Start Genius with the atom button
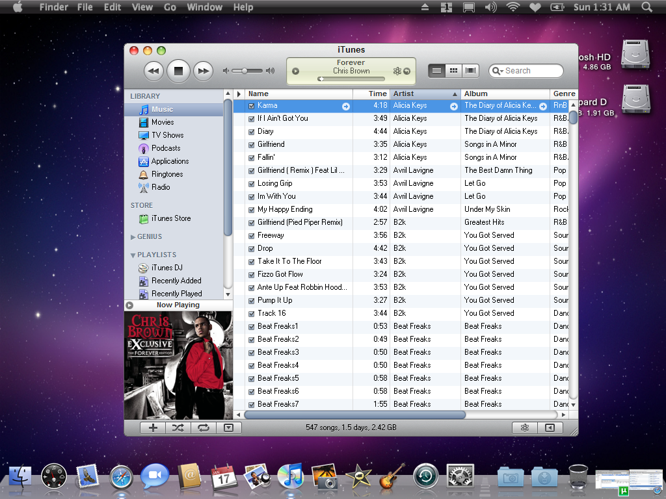This screenshot has width=666, height=499. point(525,428)
